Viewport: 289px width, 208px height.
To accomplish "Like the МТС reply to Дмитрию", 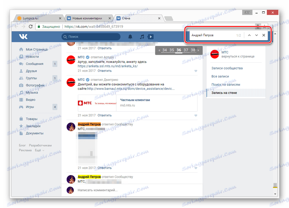I will tap(196, 116).
